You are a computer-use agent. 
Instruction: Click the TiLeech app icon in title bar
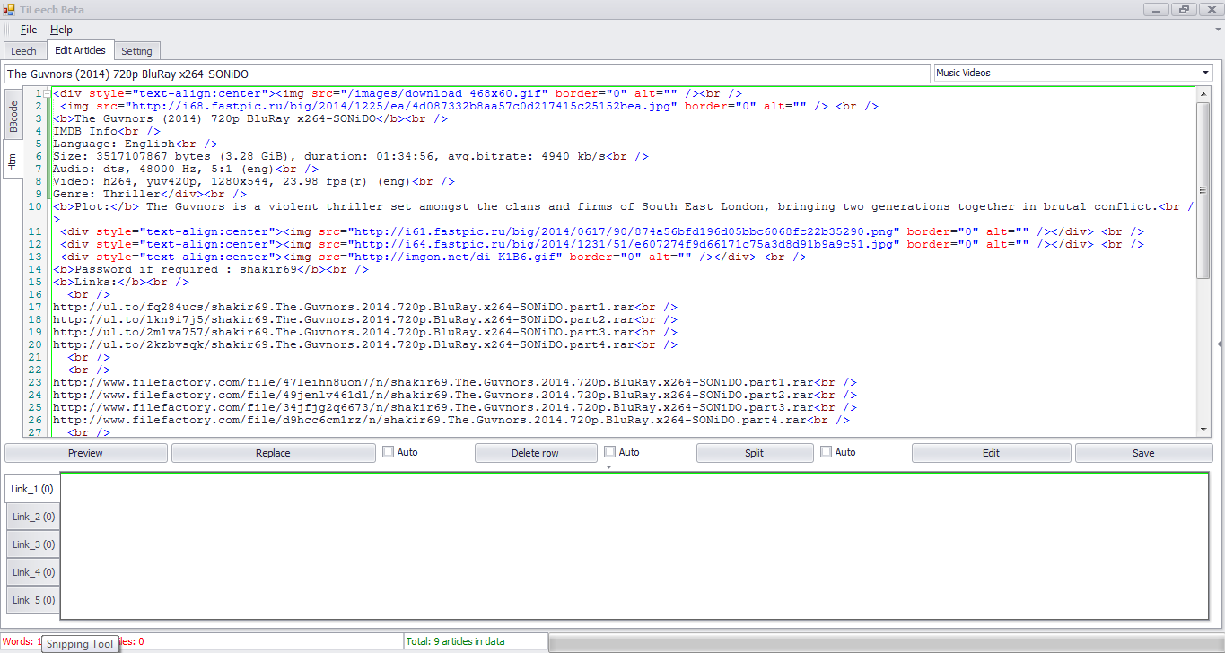10,9
